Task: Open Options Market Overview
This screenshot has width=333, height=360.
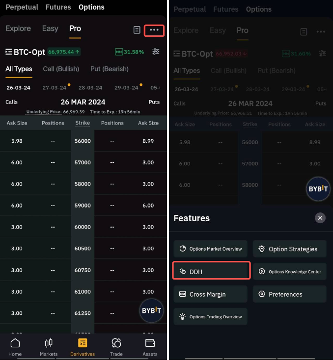Action: [210, 249]
